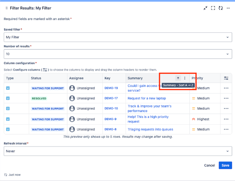Expand gadget to full screen
Image resolution: width=235 pixels, height=181 pixels.
coord(213,8)
